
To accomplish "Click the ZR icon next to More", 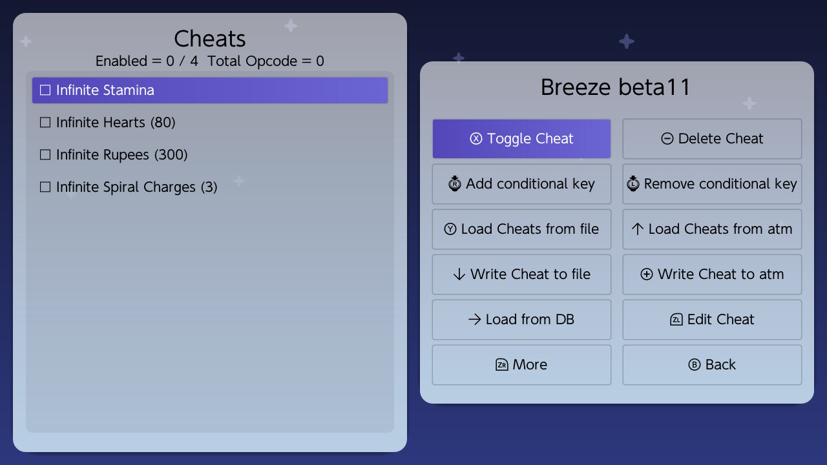I will 502,365.
